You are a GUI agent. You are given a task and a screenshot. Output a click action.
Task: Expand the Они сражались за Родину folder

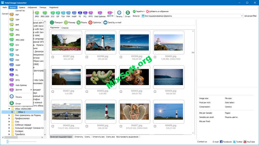(9, 115)
